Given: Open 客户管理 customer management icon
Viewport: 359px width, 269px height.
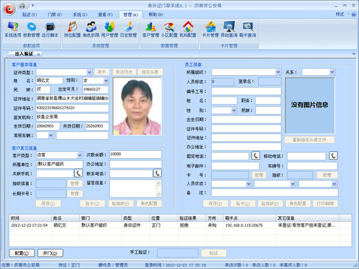Looking at the screenshot, I should [x=150, y=29].
